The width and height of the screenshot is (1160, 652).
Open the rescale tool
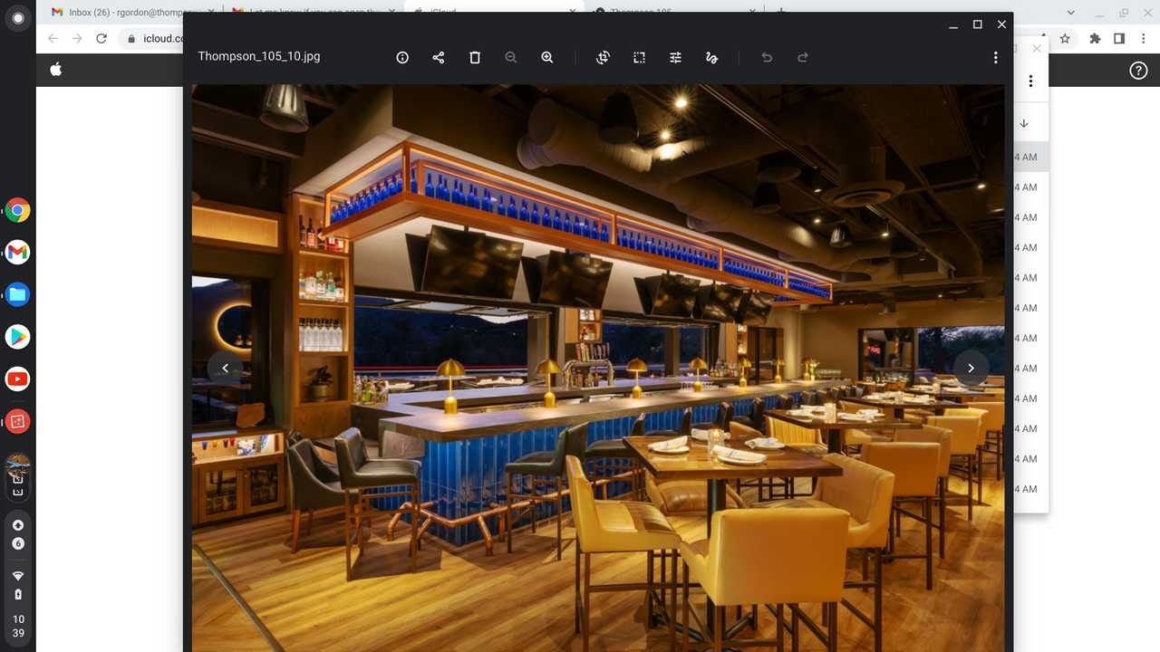[639, 57]
